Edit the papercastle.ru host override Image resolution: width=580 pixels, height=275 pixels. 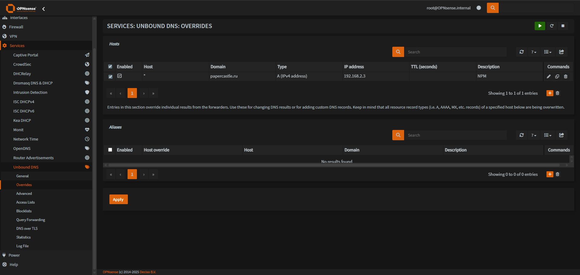point(549,77)
